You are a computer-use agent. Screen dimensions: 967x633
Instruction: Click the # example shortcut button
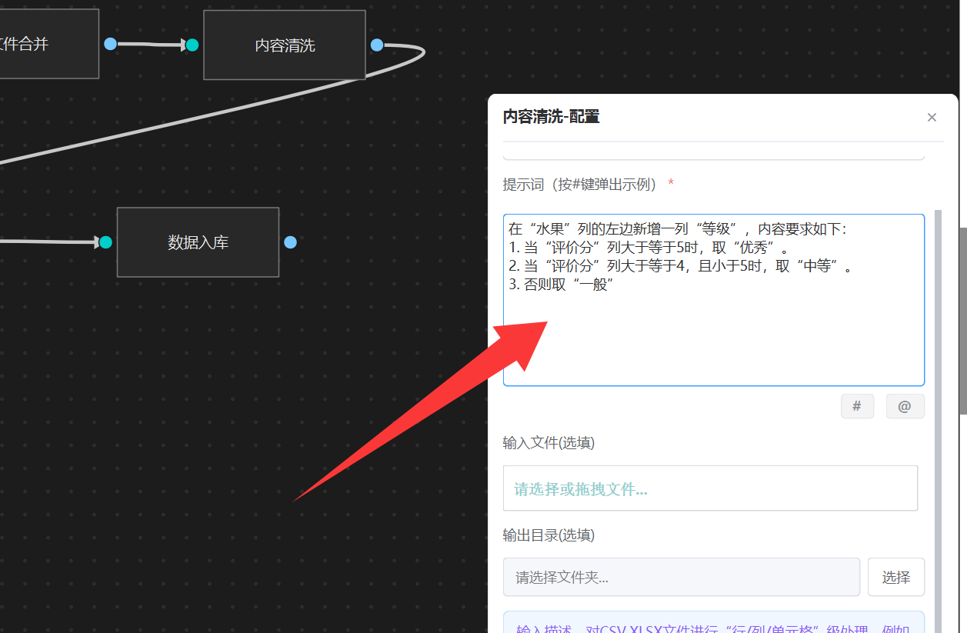coord(857,406)
